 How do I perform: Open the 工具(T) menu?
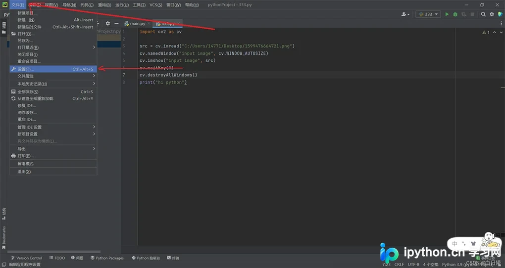tap(139, 5)
